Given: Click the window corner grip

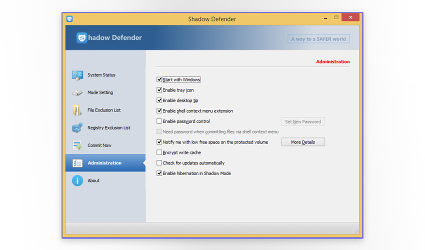Looking at the screenshot, I should [356, 231].
